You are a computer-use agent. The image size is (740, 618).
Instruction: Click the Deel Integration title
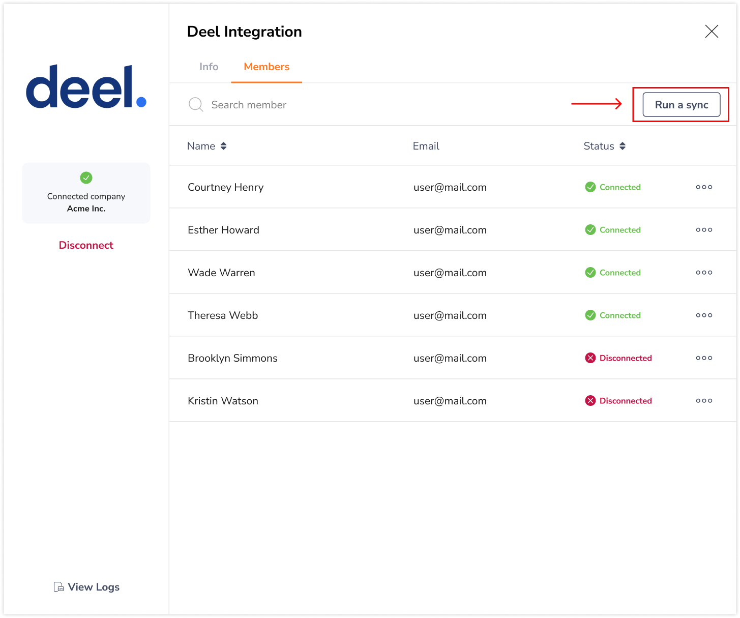click(x=244, y=32)
